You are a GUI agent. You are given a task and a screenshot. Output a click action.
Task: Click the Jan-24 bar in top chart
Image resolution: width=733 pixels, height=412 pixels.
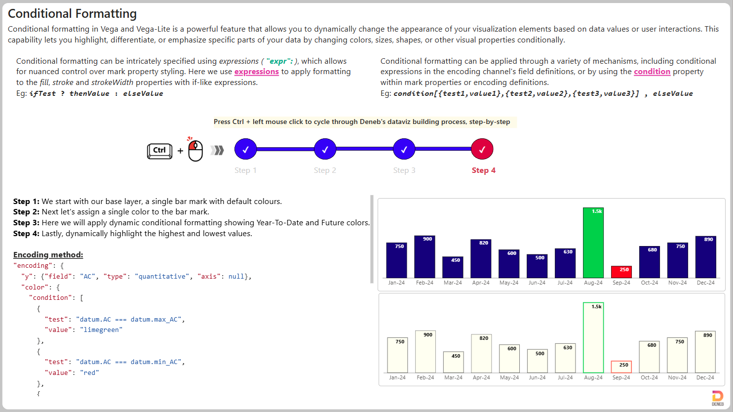396,260
